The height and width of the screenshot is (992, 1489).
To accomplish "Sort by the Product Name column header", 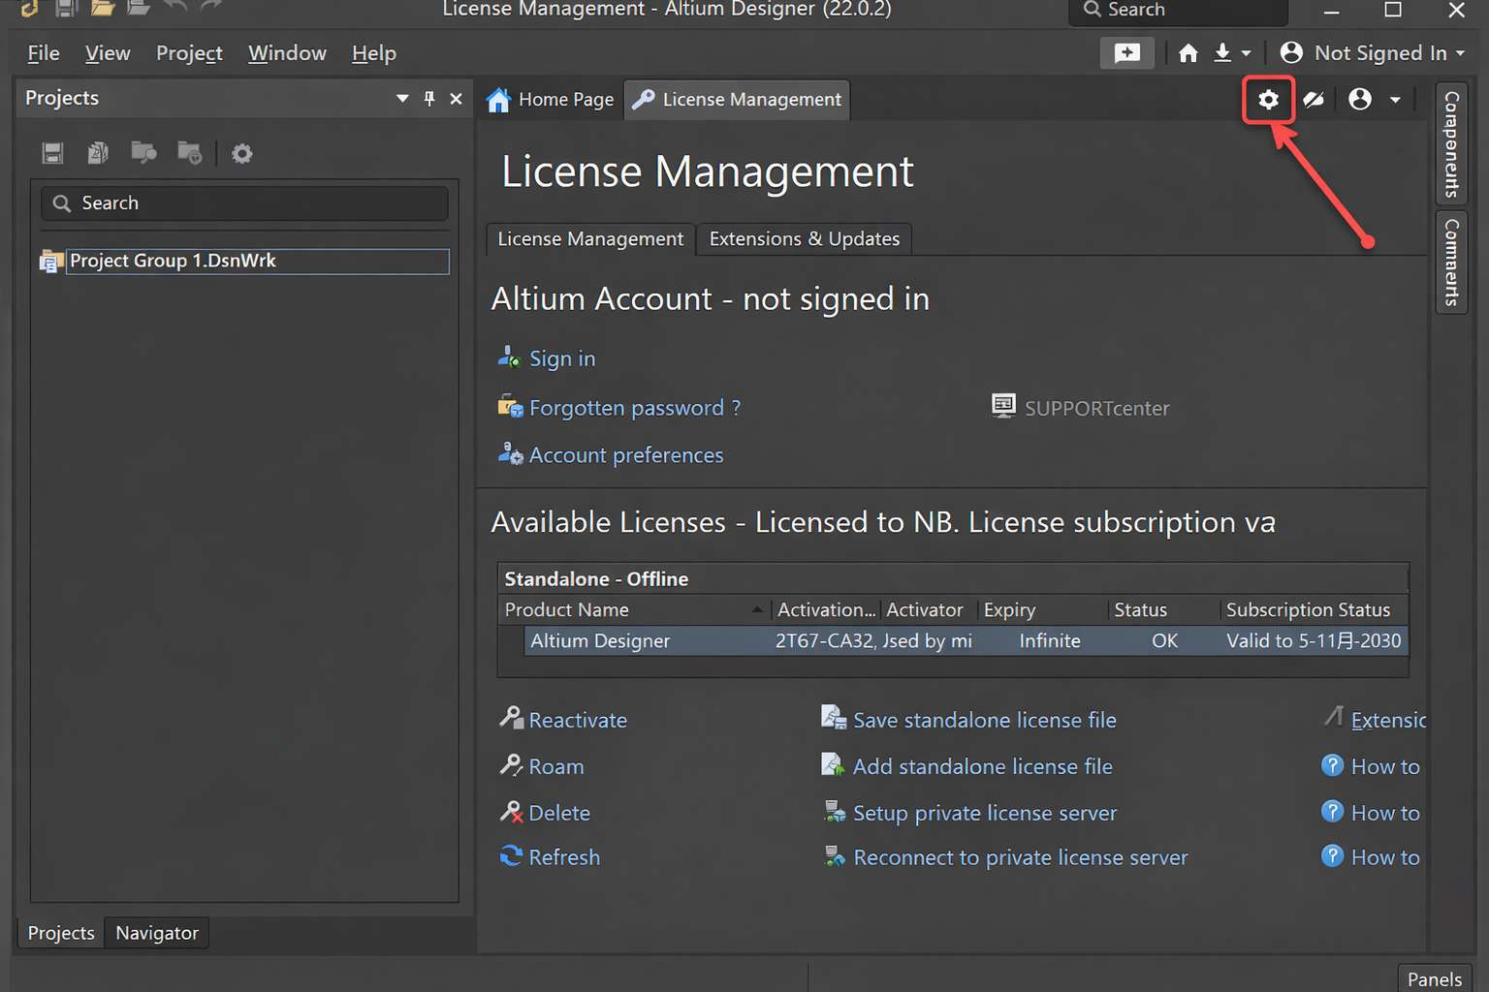I will (634, 609).
